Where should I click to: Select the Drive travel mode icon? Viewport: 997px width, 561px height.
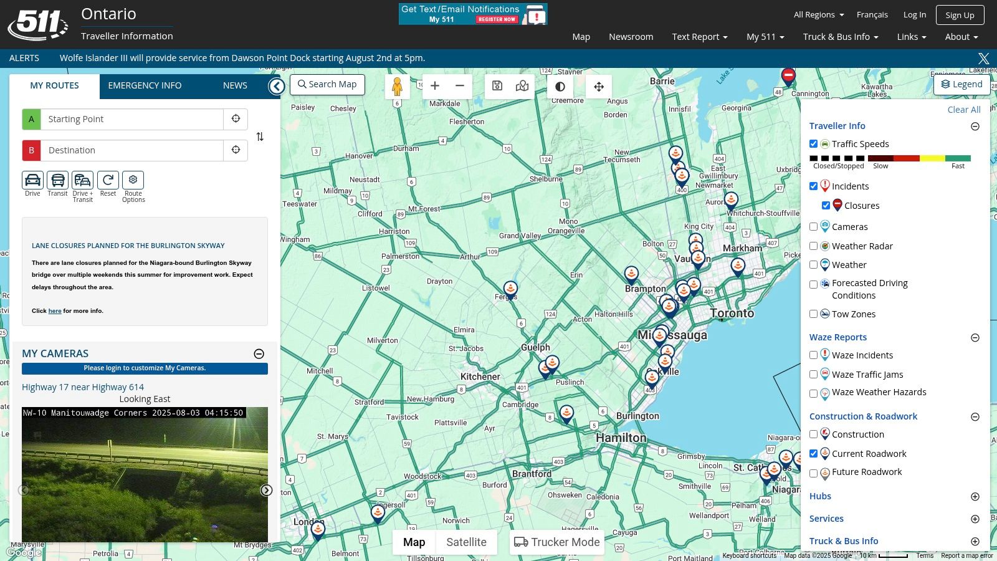pos(32,180)
